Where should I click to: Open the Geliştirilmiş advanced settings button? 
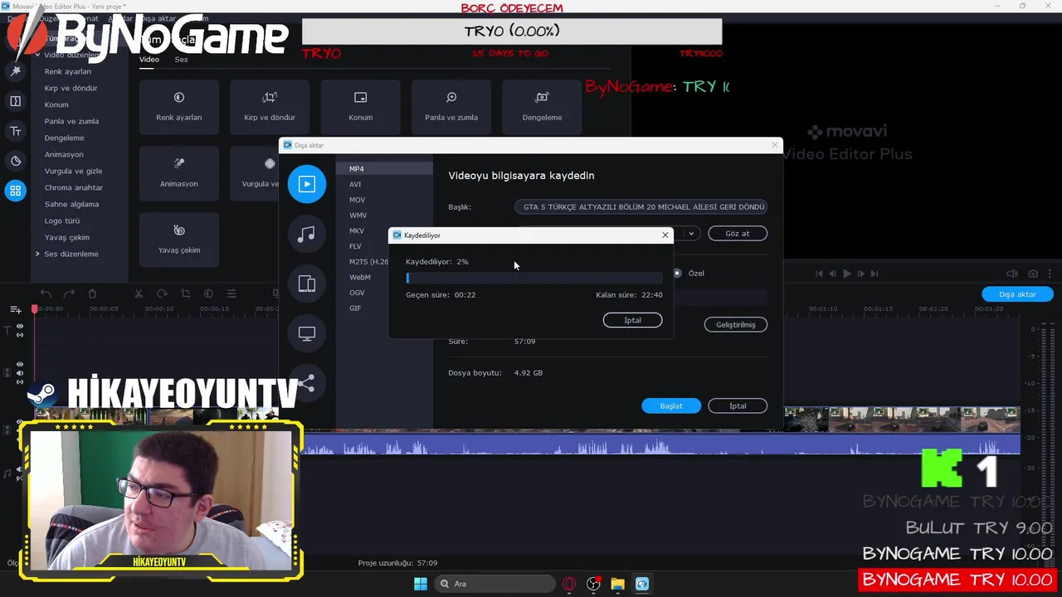click(736, 324)
